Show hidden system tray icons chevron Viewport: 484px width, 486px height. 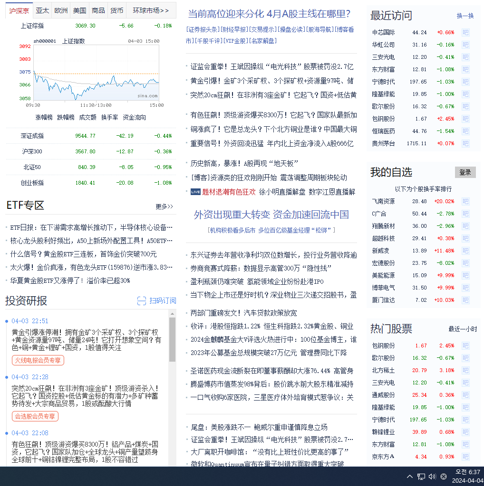coord(409,477)
